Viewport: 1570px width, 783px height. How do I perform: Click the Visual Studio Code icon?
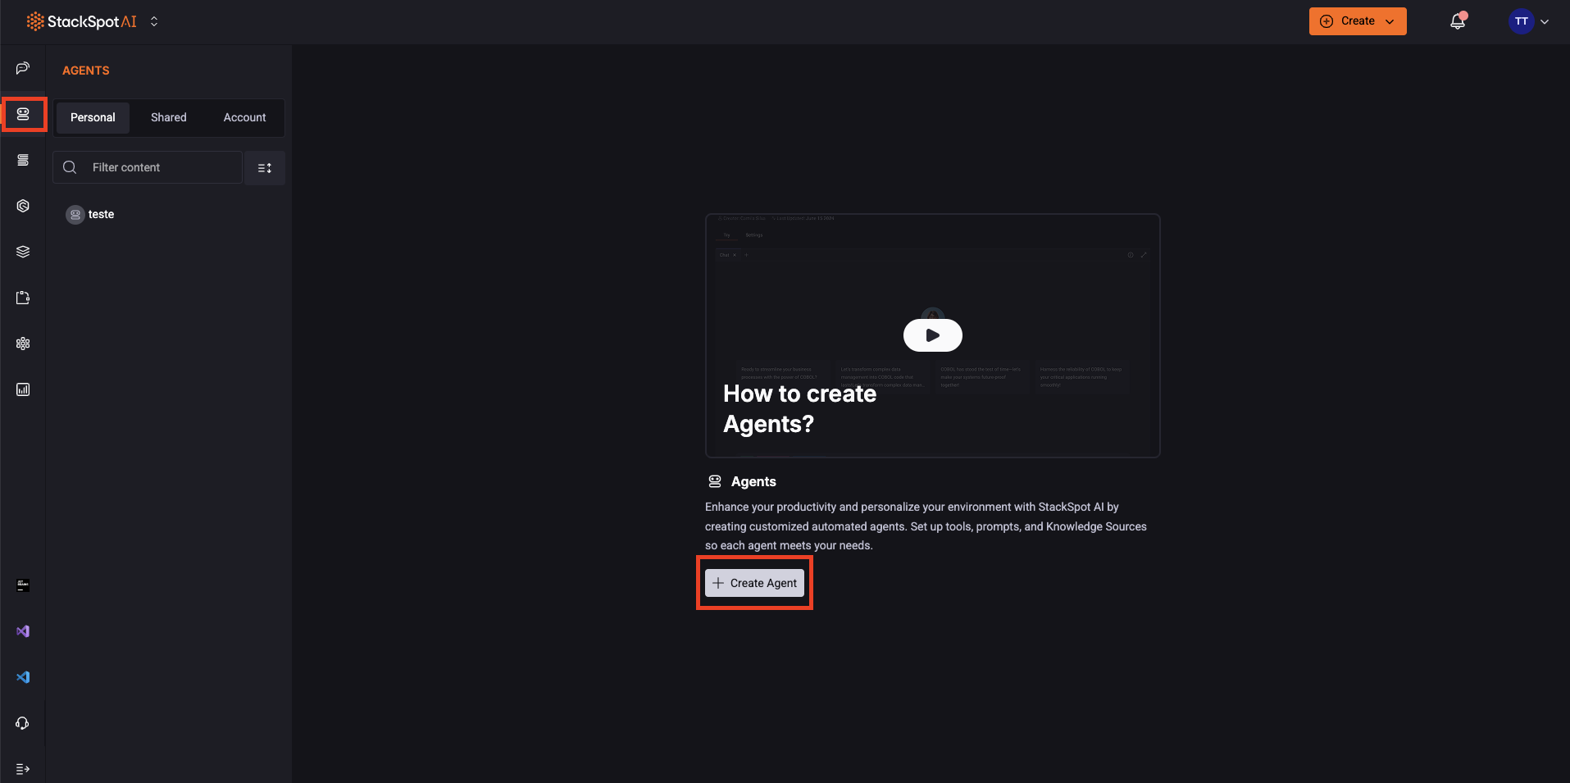coord(22,677)
